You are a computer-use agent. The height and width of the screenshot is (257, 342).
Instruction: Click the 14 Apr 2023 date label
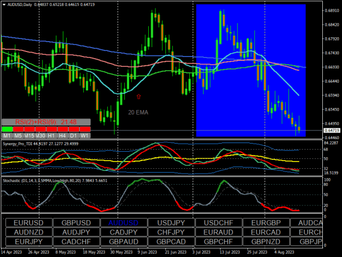click(x=11, y=252)
